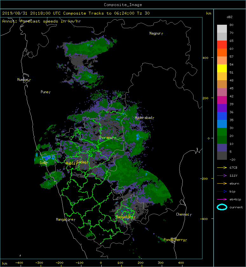The image size is (246, 267).
Task: Select the Nagpur city label
Action: [156, 33]
